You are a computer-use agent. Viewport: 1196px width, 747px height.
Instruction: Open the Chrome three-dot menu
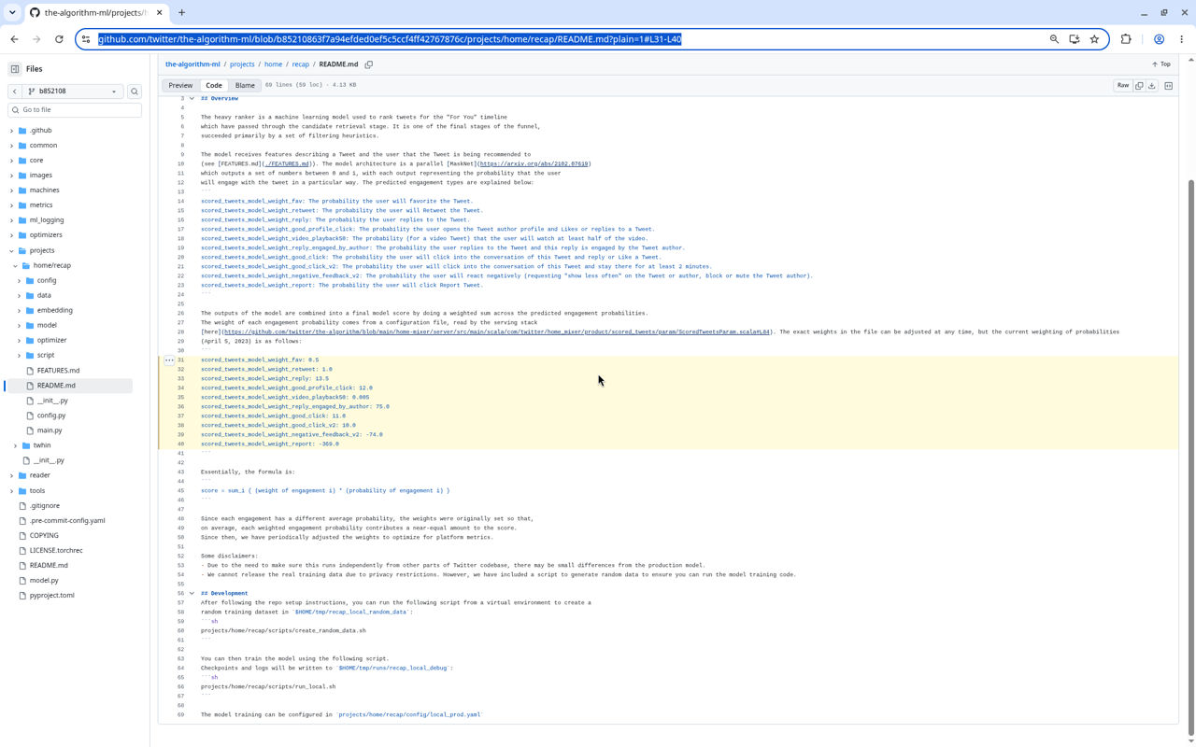pos(1181,39)
